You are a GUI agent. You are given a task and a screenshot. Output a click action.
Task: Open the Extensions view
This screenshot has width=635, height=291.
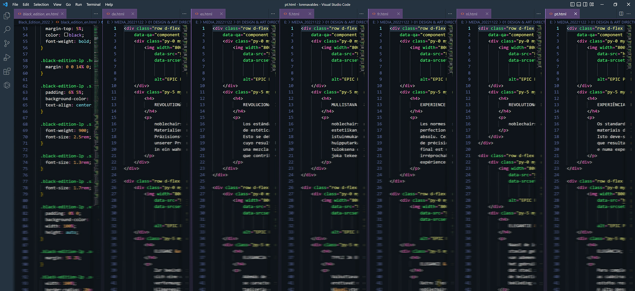7,71
